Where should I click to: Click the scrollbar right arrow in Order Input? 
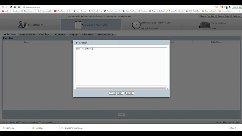(x=168, y=88)
